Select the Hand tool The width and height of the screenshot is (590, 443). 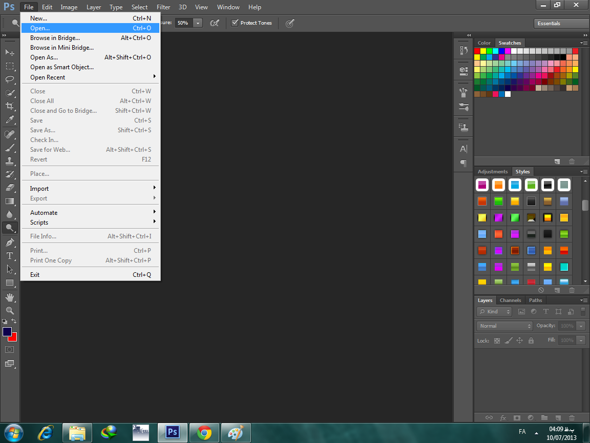(x=10, y=297)
